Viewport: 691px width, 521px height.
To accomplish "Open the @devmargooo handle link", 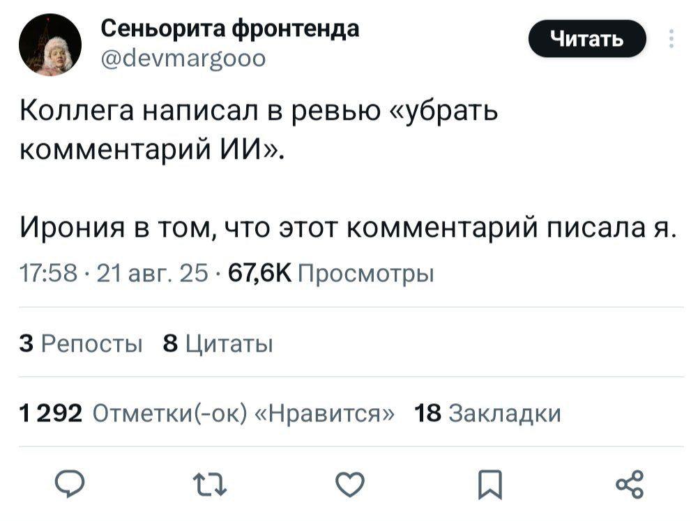I will (183, 59).
